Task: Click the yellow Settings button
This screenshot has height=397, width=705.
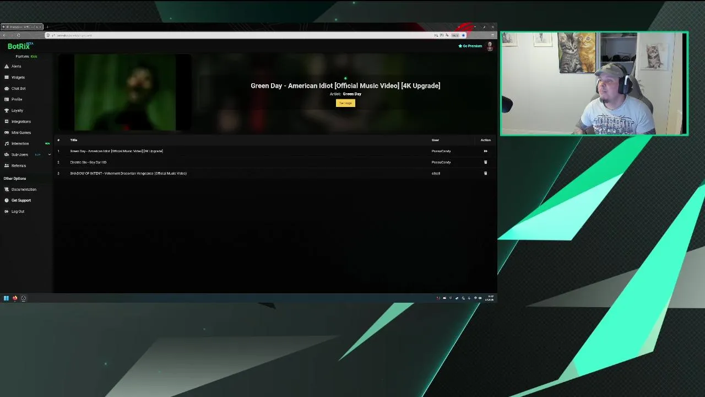Action: click(345, 103)
